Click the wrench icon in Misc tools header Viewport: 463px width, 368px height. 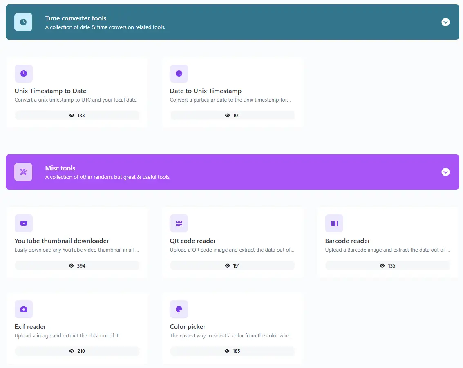pos(23,172)
